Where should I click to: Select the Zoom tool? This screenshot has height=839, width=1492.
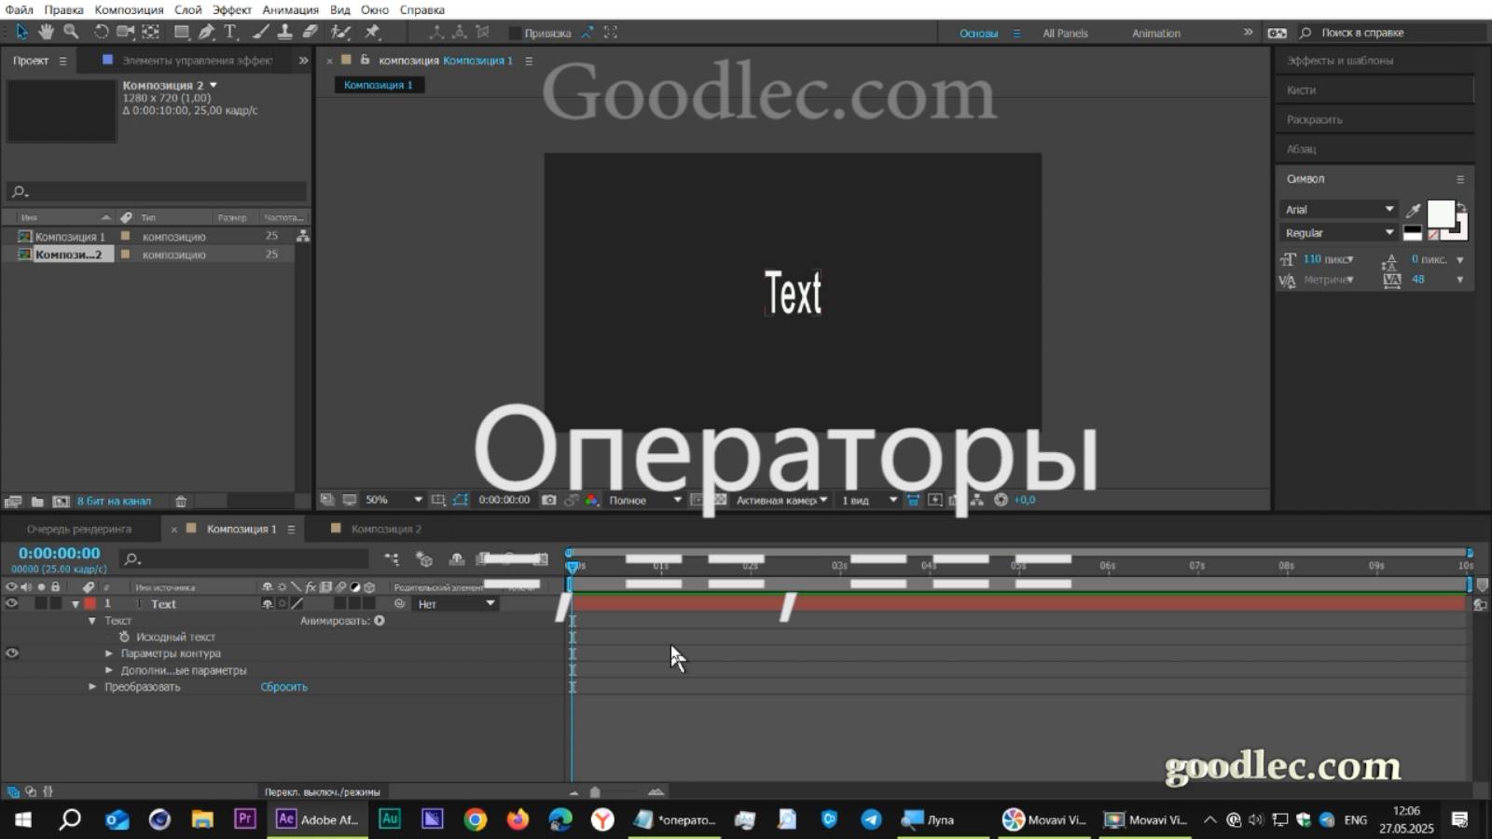[x=71, y=32]
